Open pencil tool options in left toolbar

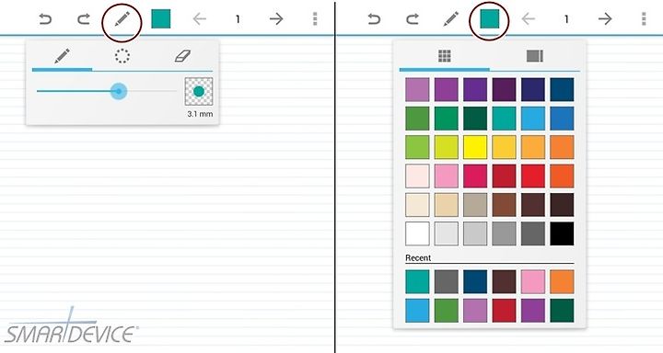(x=122, y=19)
